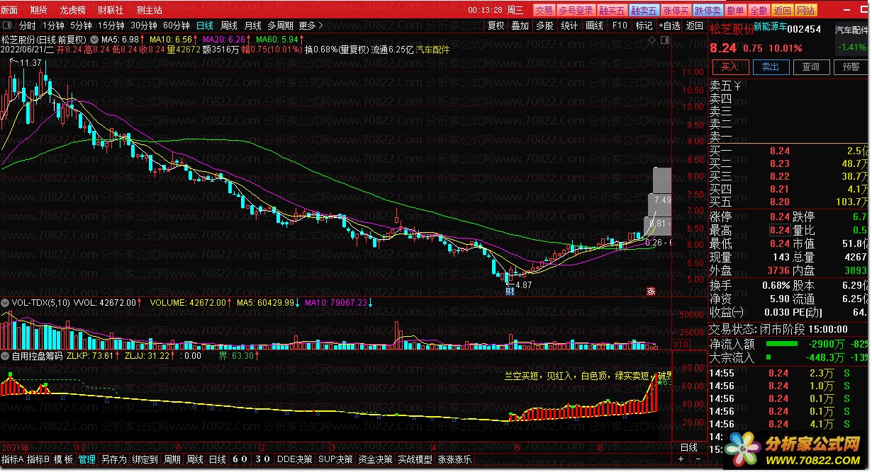Click the 预警 alert button

(851, 67)
